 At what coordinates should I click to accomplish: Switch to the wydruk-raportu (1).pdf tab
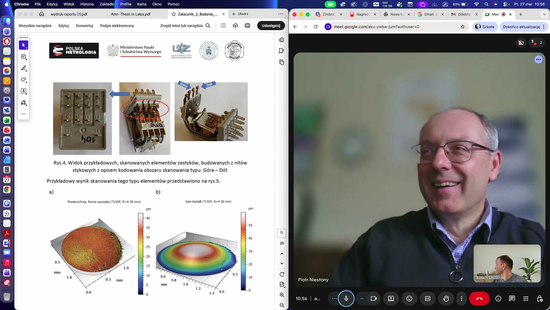pyautogui.click(x=69, y=14)
